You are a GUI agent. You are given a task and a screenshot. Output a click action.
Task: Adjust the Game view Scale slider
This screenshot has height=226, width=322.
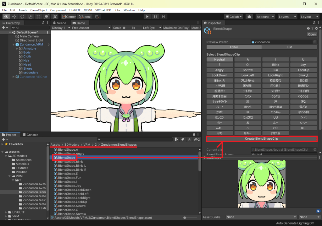[x=125, y=28]
